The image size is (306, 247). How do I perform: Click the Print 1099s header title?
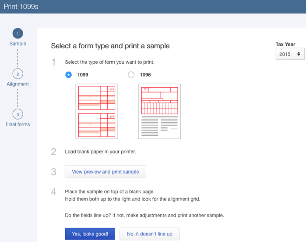(21, 7)
